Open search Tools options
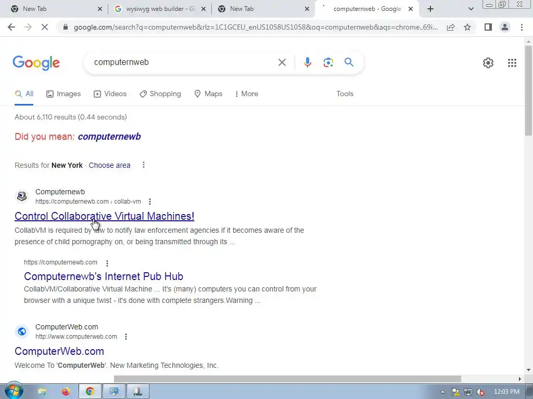 tap(345, 94)
